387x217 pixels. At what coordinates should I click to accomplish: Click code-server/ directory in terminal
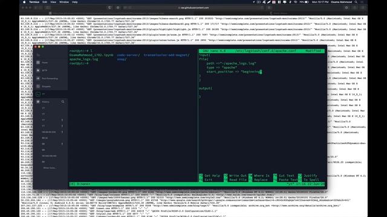(x=128, y=55)
